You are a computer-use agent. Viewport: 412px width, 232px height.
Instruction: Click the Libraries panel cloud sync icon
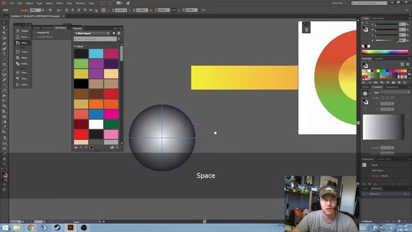[112, 148]
